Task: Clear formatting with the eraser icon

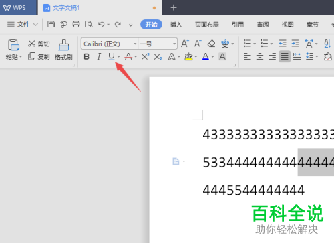Action: (x=211, y=44)
